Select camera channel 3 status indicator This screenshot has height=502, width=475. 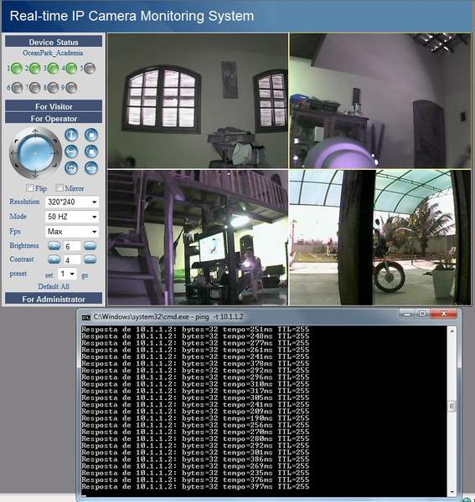[x=53, y=69]
